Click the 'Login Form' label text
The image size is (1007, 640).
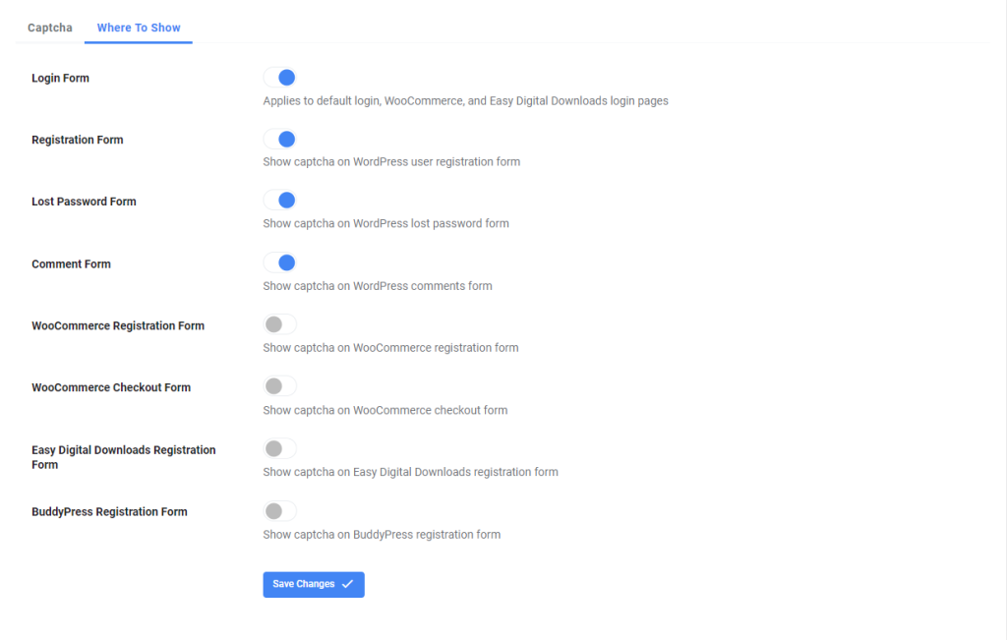60,79
